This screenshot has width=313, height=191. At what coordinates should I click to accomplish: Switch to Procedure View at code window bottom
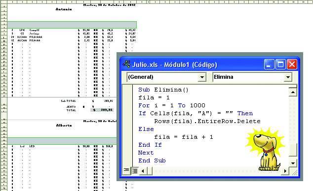coord(126,170)
